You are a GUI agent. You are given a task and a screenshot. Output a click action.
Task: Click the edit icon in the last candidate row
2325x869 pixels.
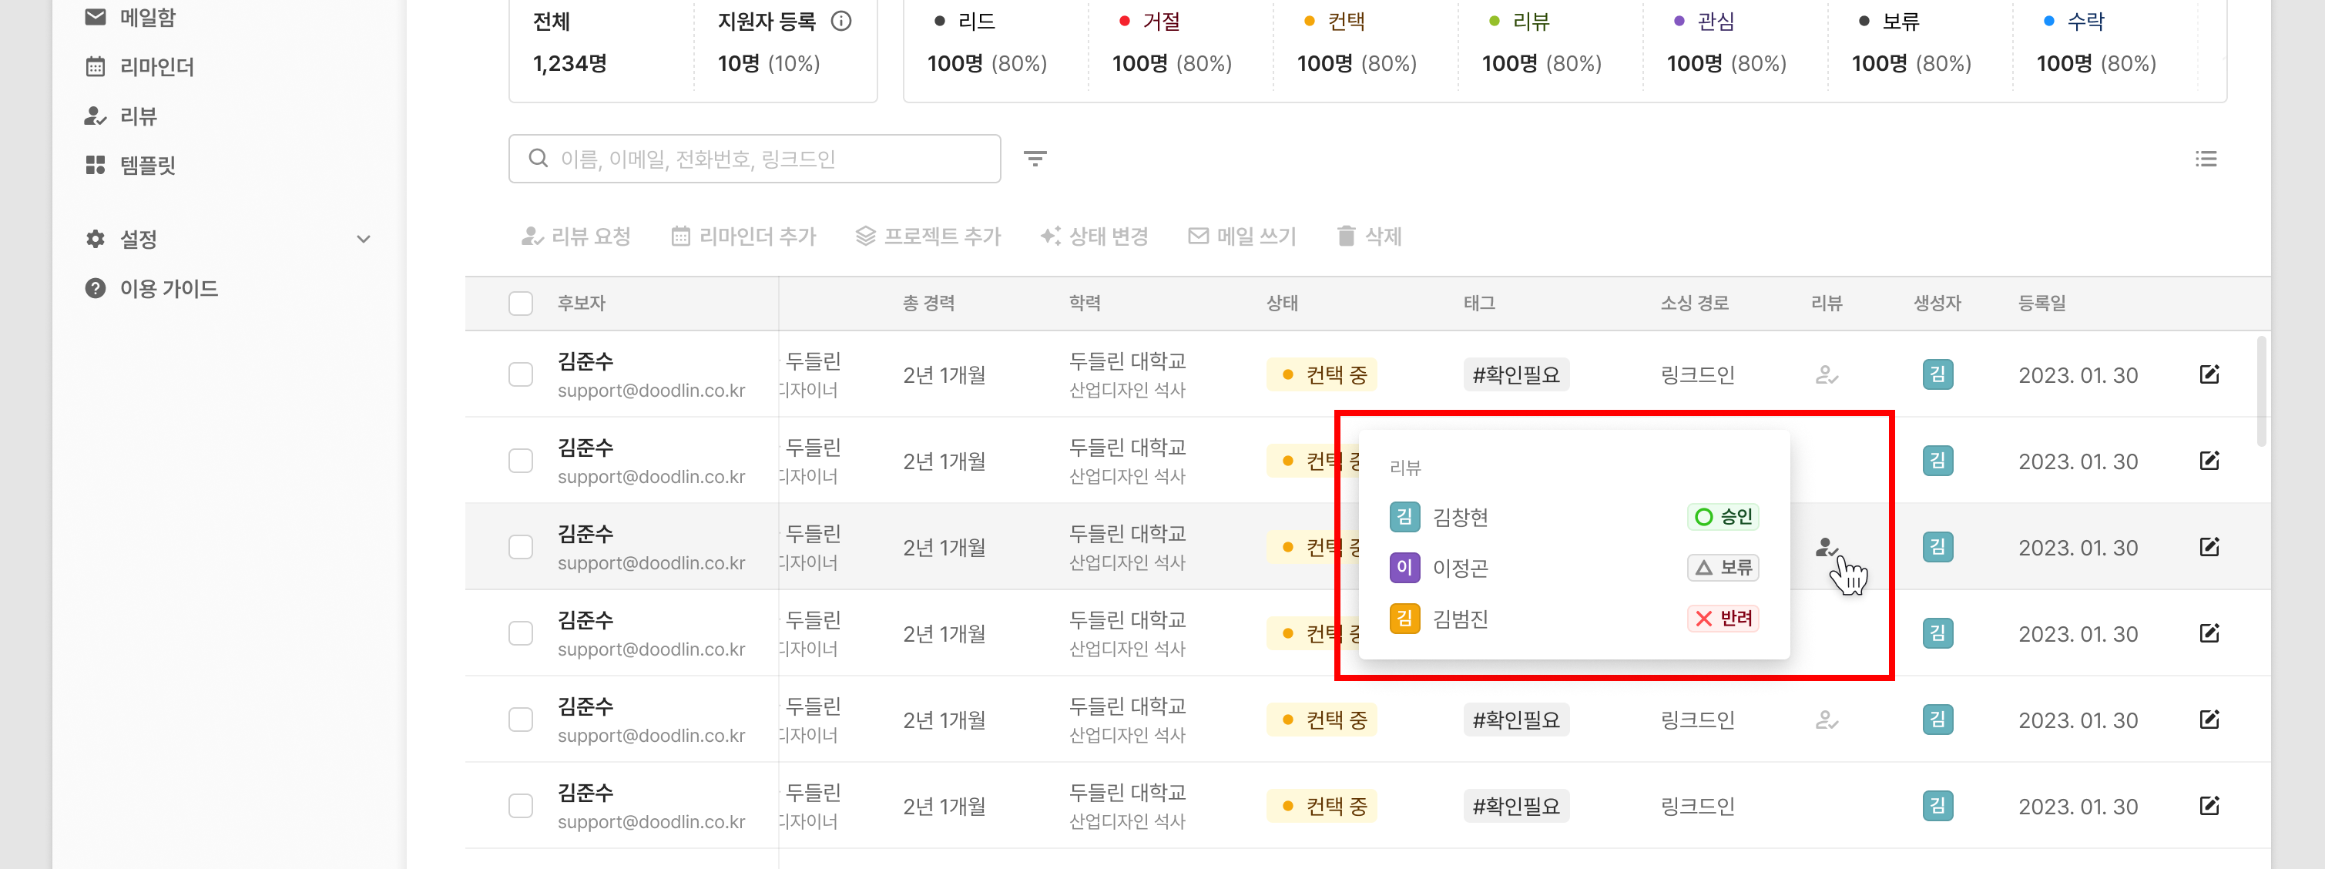click(x=2209, y=806)
